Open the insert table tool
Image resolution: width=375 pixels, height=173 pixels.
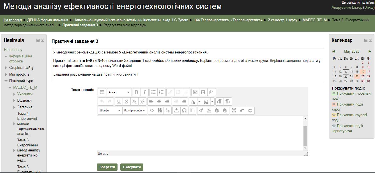coord(192,111)
